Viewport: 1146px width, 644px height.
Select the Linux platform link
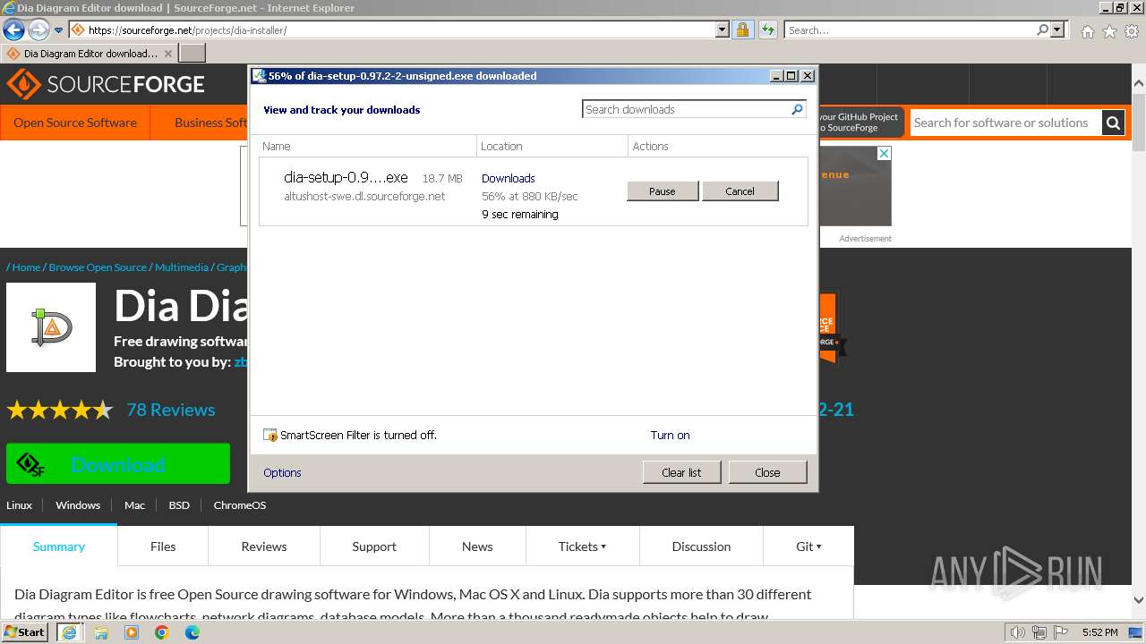(x=19, y=505)
